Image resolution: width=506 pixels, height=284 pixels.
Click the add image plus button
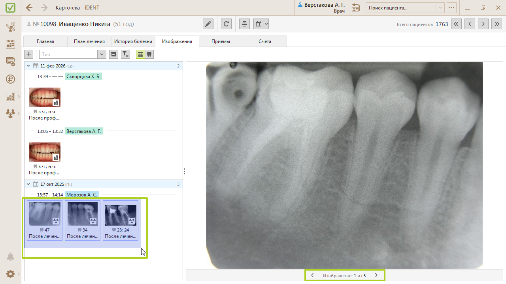click(29, 54)
